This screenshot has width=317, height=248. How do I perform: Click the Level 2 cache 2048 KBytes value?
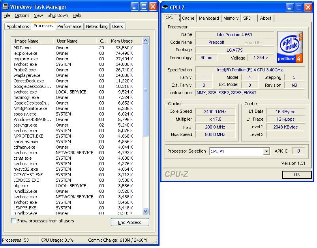point(285,127)
